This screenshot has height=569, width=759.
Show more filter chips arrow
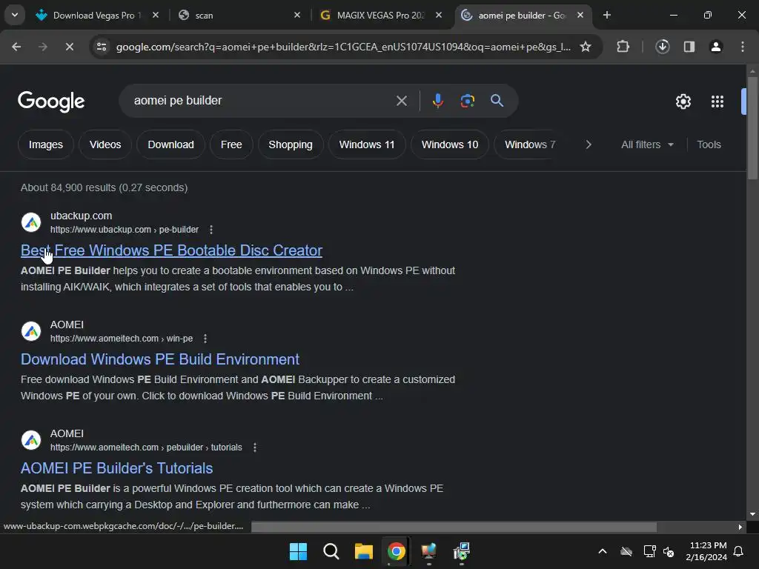588,144
